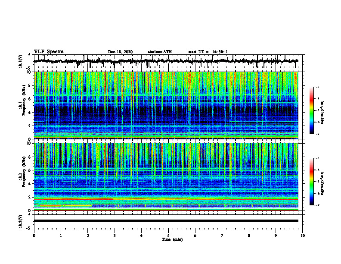The height and width of the screenshot is (264, 341).
Task: Click the "-3" label on ch.1 color scale
Action: 318,87
